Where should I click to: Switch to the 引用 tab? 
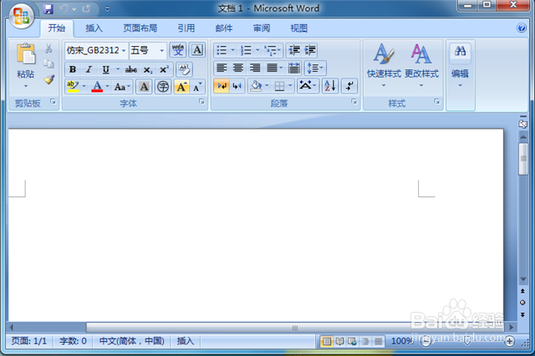coord(186,28)
